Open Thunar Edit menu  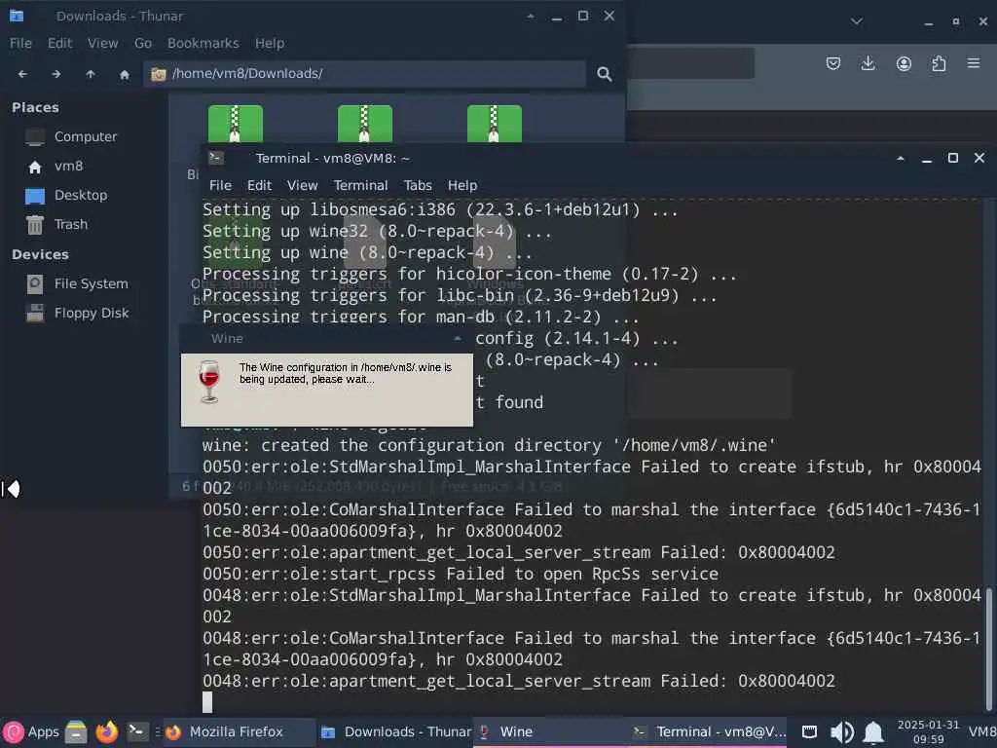click(x=59, y=43)
